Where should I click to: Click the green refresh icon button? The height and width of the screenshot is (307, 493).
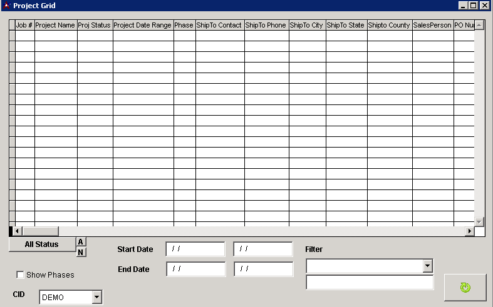465,288
